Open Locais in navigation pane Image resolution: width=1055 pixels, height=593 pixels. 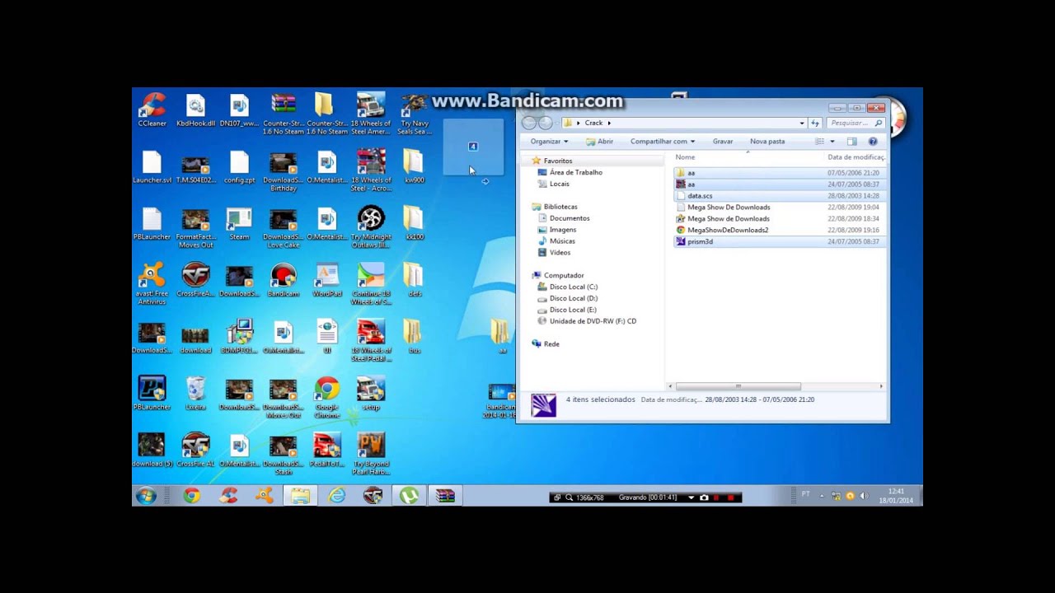pyautogui.click(x=559, y=184)
